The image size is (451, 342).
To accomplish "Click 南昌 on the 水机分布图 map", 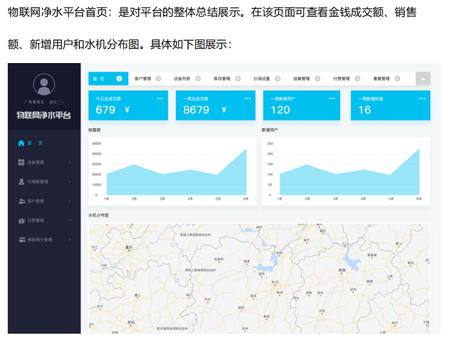I will pyautogui.click(x=342, y=270).
